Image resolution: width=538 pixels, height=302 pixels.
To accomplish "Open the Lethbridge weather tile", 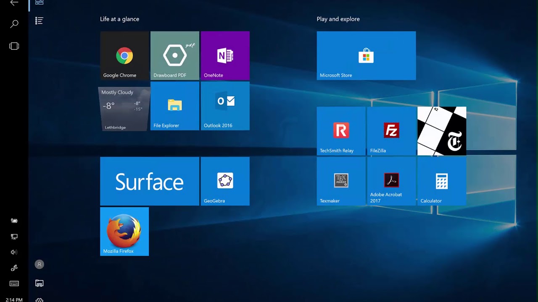I will tap(124, 109).
